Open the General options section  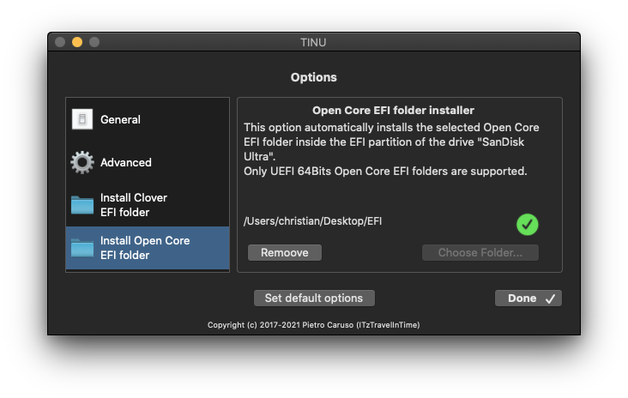tap(148, 119)
